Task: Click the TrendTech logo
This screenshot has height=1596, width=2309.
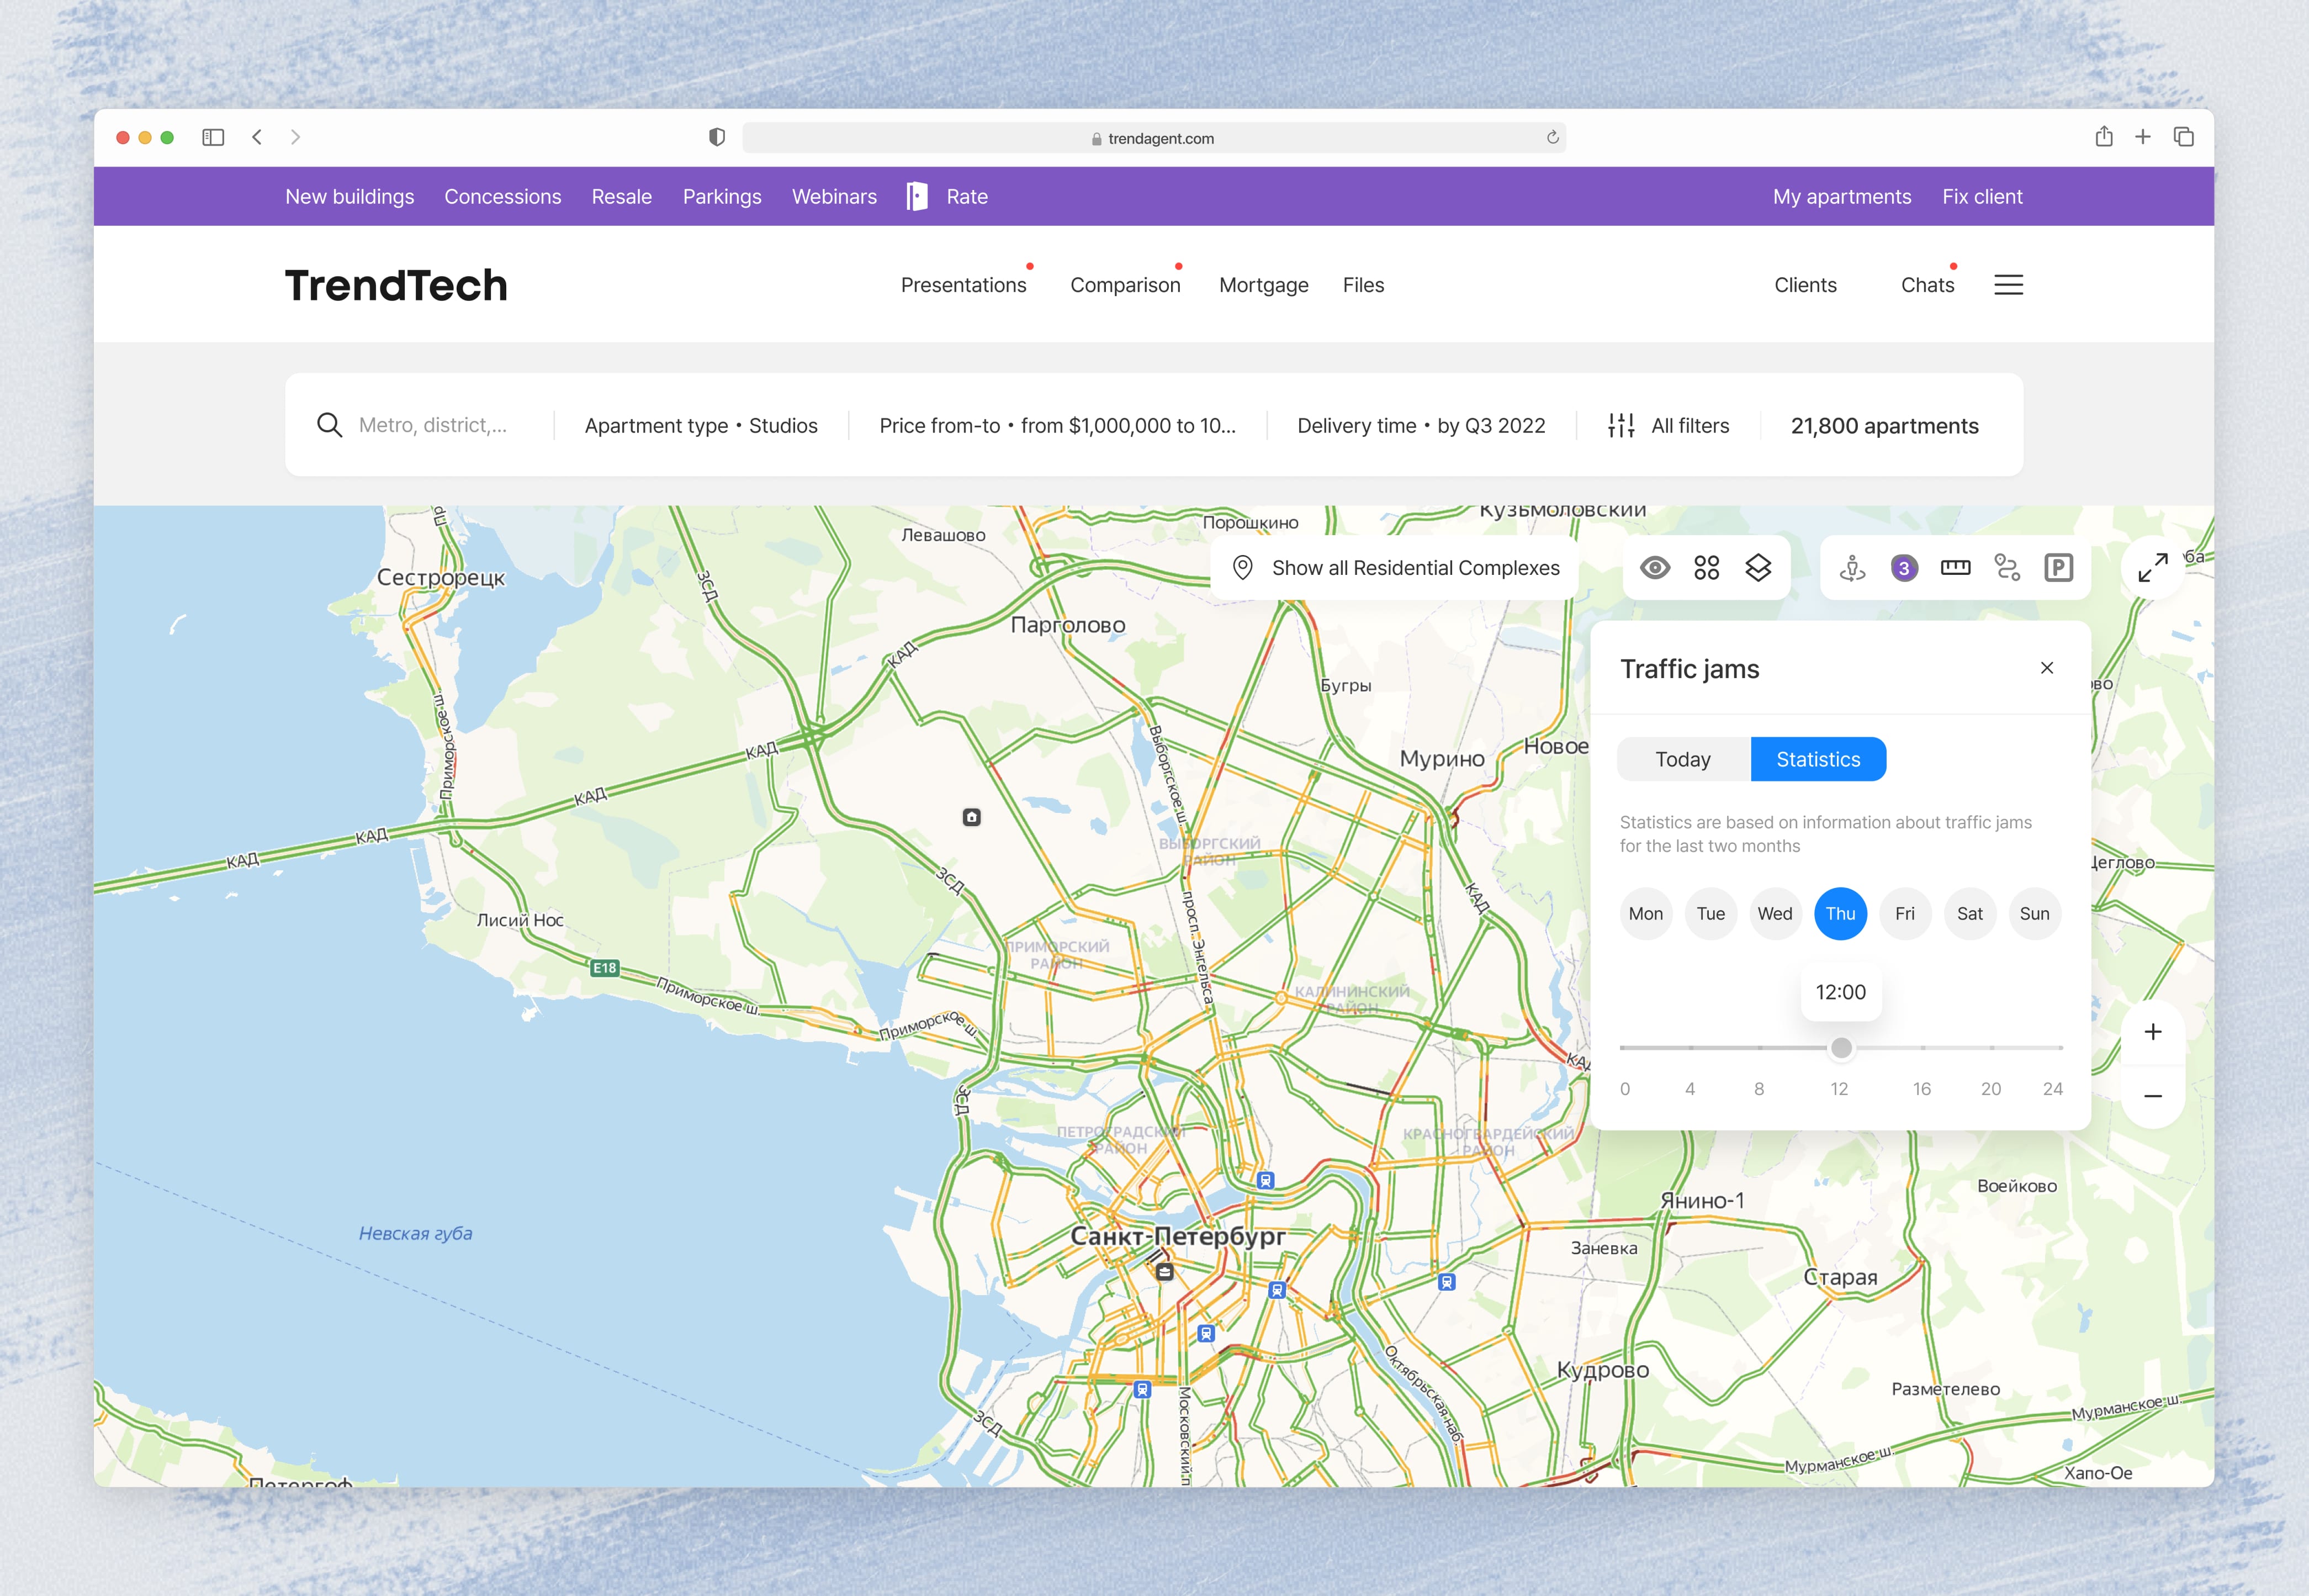Action: click(x=397, y=285)
